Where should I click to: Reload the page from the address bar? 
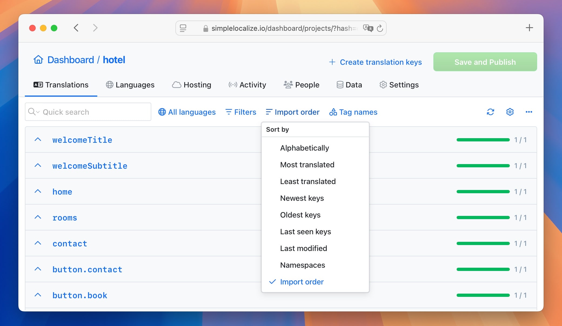pyautogui.click(x=380, y=28)
